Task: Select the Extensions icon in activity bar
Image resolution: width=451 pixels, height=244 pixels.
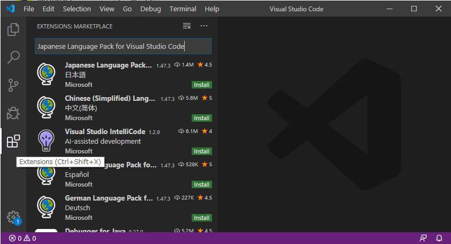Action: pos(13,141)
